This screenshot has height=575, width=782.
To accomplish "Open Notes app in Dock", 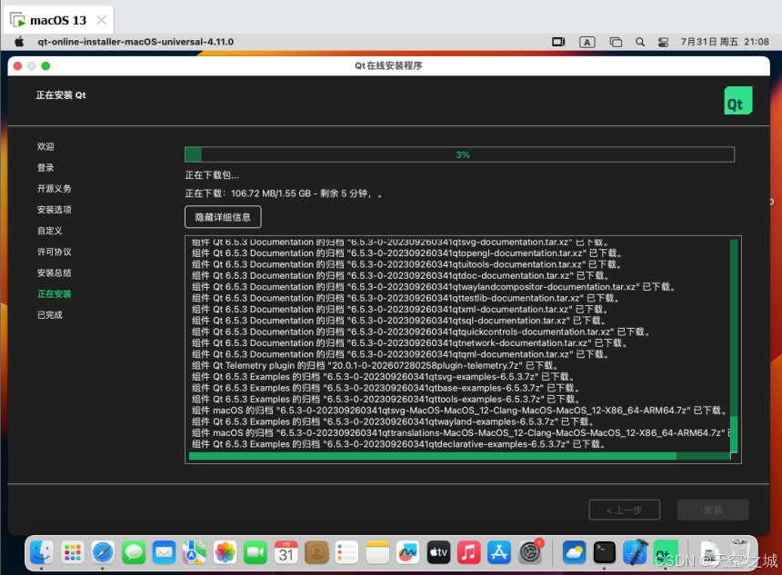I will pos(377,552).
